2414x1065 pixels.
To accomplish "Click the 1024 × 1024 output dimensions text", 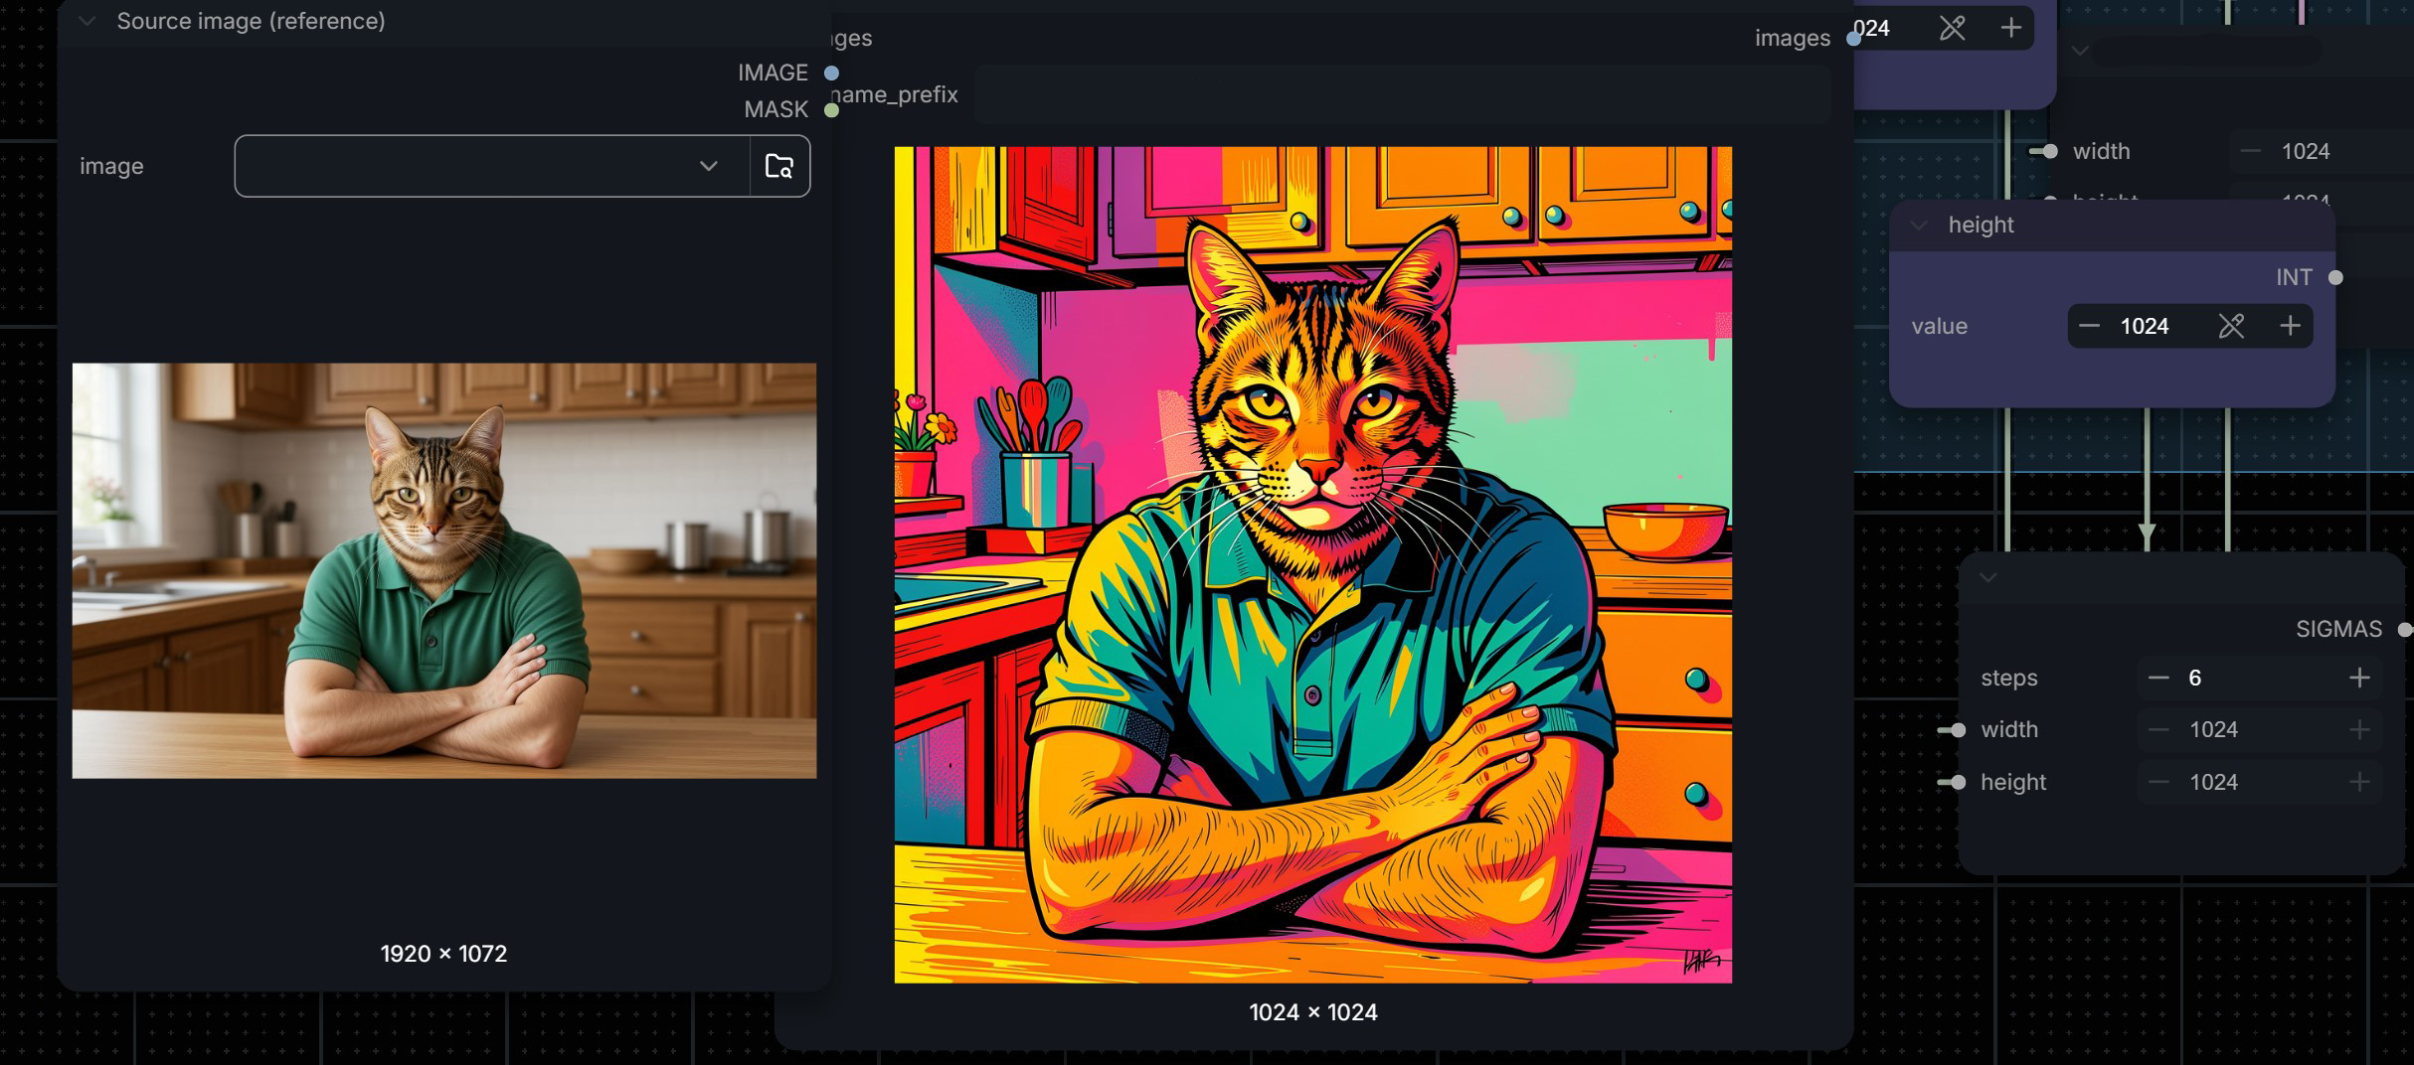I will point(1312,1012).
